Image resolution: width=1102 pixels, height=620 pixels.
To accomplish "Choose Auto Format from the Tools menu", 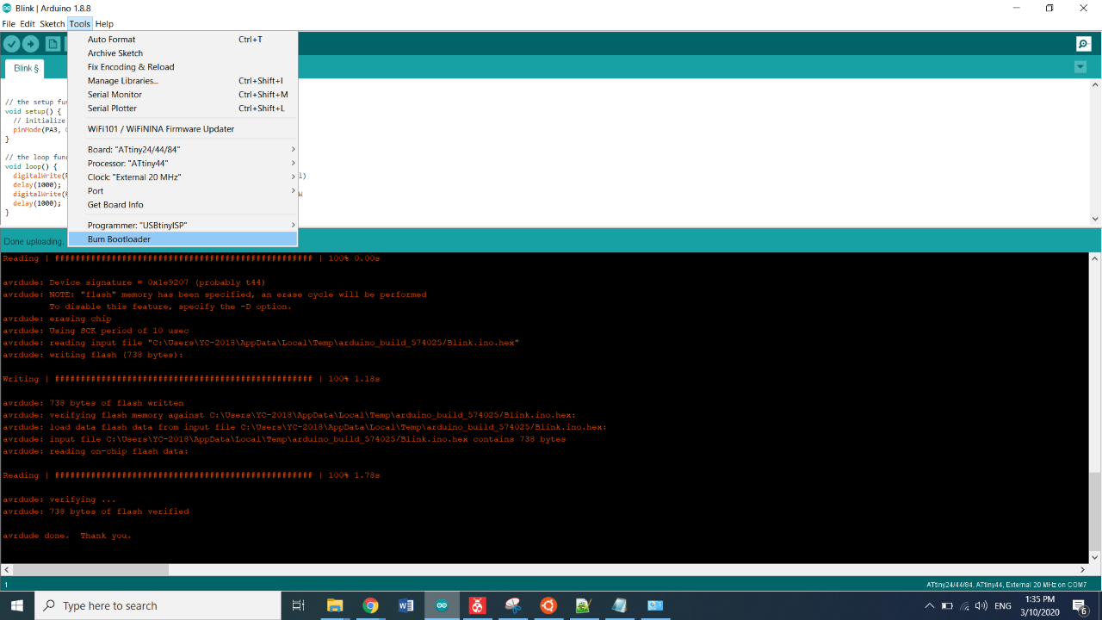I will coord(183,40).
